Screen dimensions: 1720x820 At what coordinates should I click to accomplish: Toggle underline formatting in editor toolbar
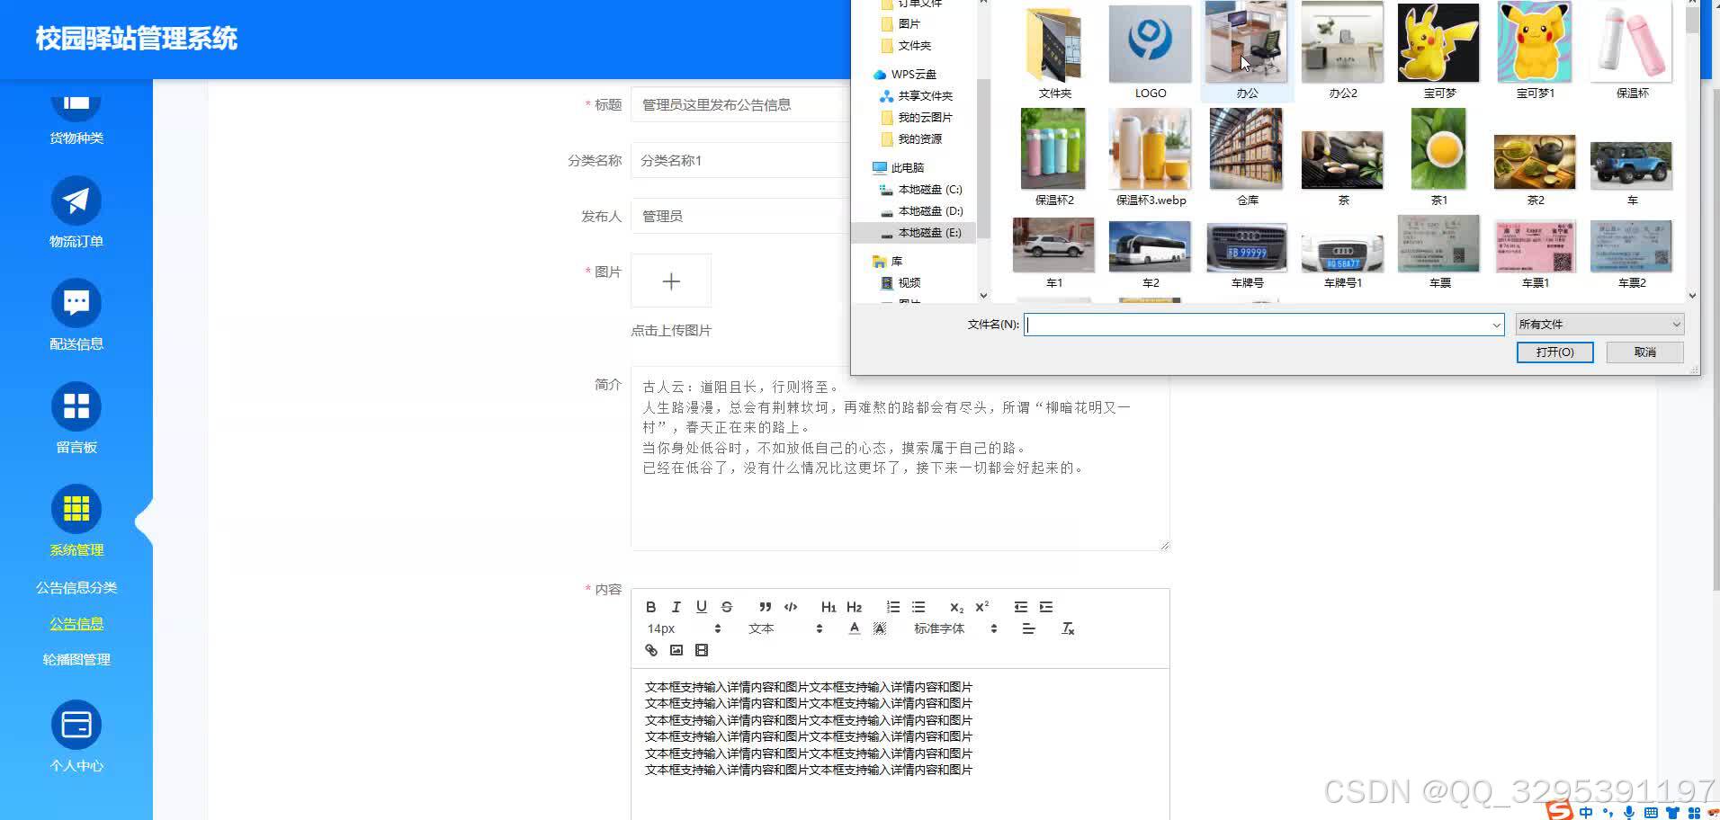click(x=702, y=607)
